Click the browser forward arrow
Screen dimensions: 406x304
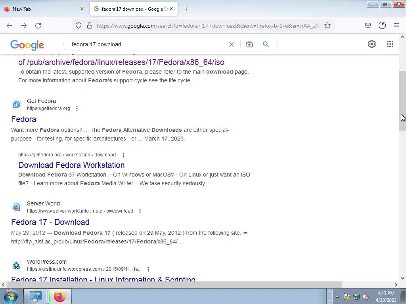pyautogui.click(x=24, y=26)
